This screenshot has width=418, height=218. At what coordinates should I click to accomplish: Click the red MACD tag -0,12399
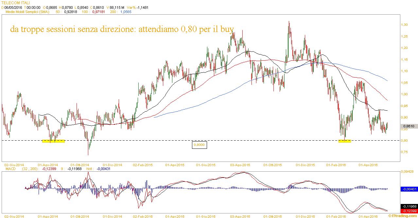(x=409, y=210)
